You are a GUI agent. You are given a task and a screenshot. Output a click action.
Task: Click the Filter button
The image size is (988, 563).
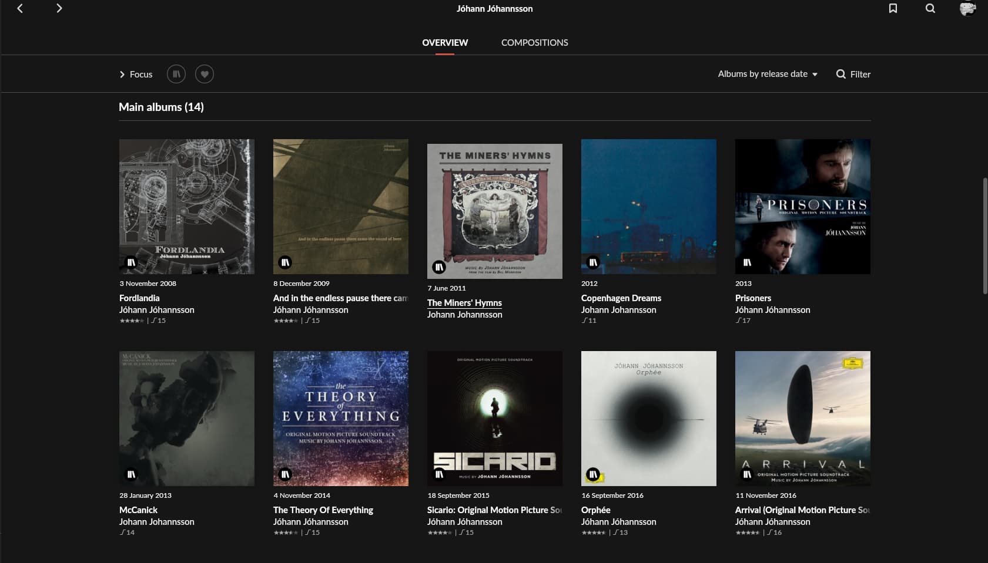pos(853,74)
